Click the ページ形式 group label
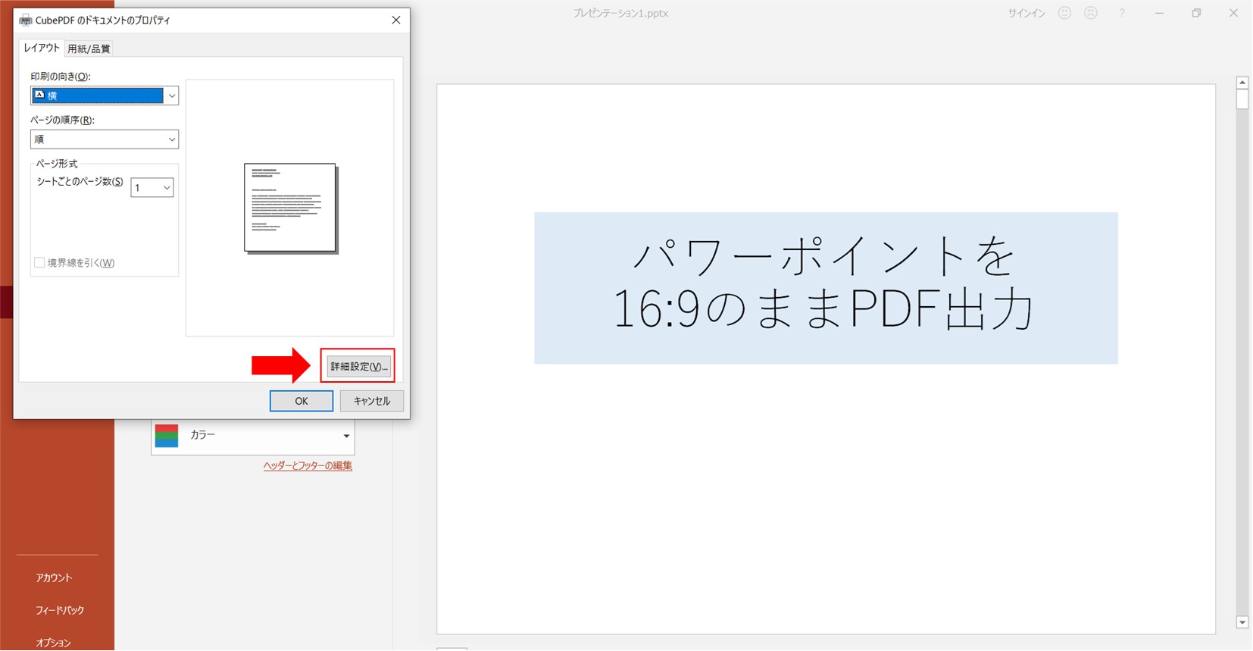Screen dimensions: 1253x651 point(57,164)
